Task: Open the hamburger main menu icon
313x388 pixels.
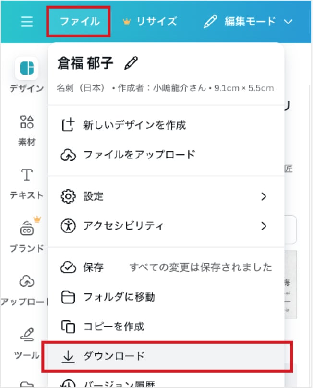Action: coord(27,22)
